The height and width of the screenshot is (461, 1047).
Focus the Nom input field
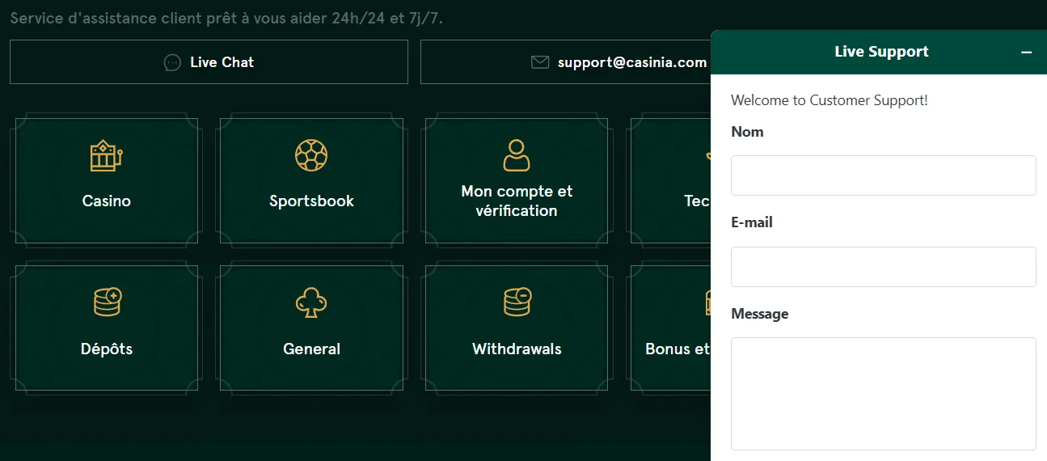point(883,176)
